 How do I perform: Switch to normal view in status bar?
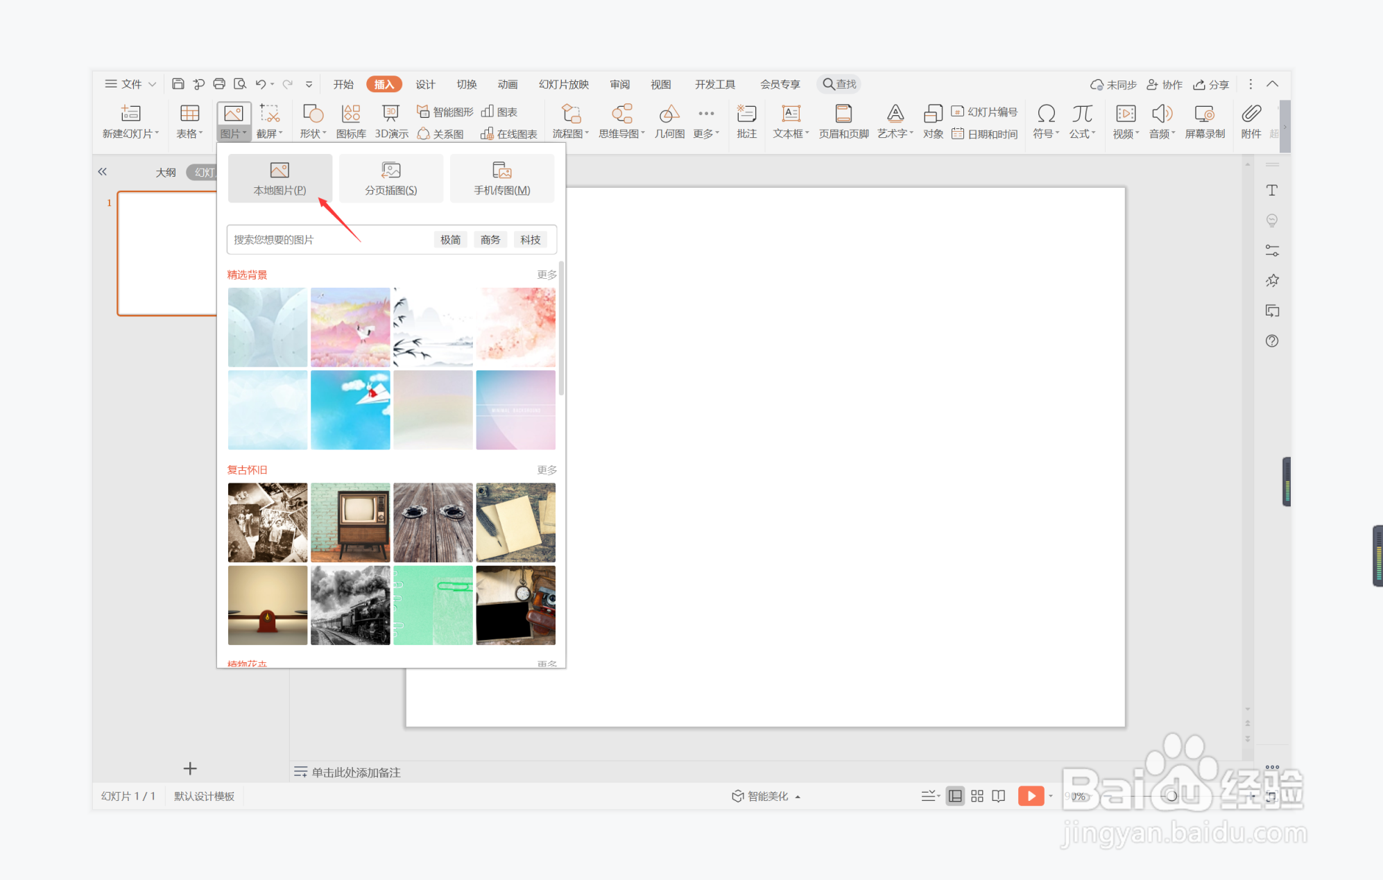[955, 796]
